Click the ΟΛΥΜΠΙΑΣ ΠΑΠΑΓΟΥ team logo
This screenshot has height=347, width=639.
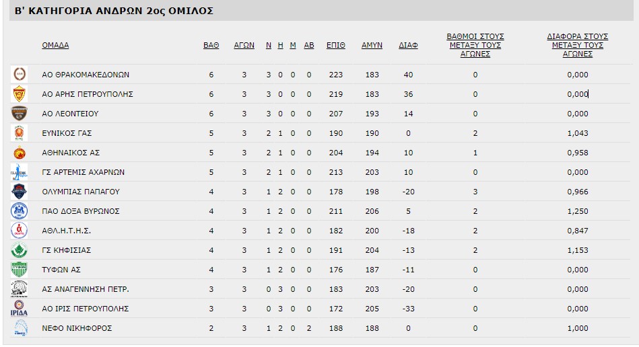pyautogui.click(x=19, y=192)
